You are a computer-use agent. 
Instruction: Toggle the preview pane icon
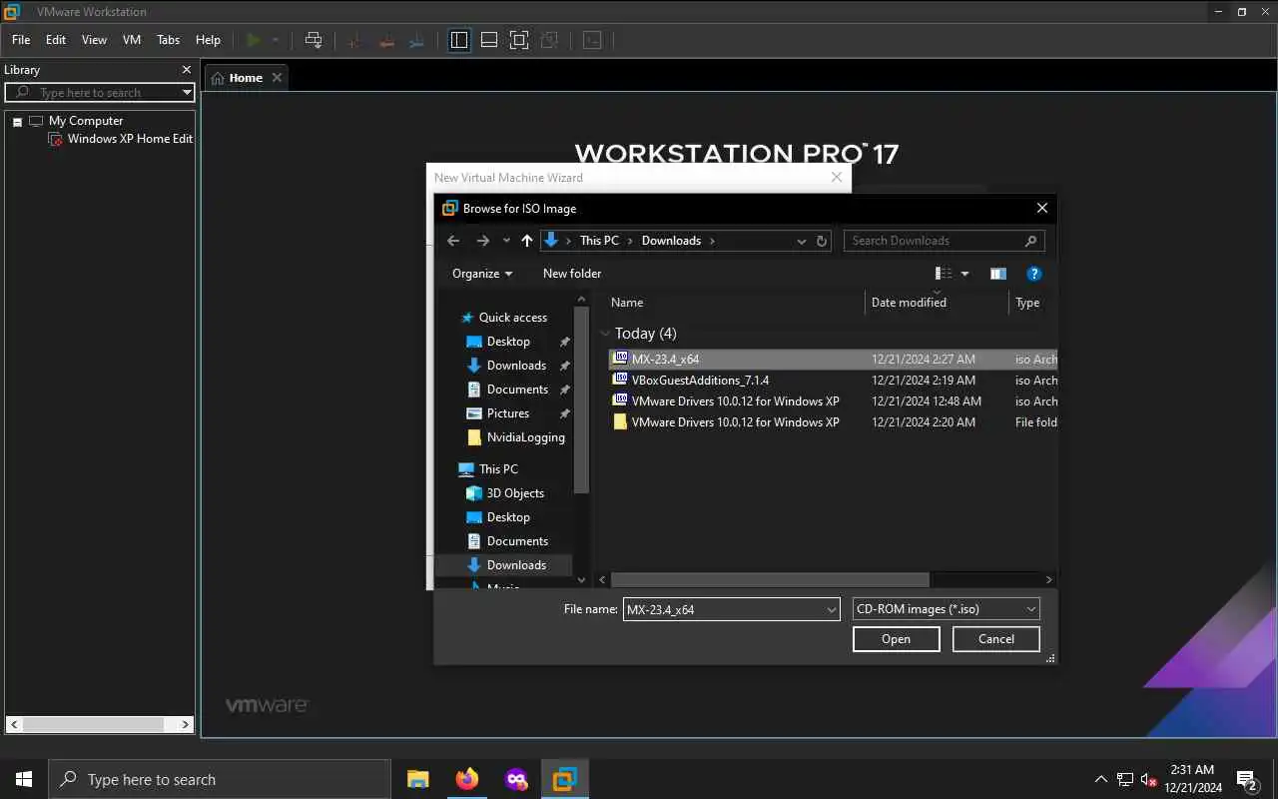997,274
